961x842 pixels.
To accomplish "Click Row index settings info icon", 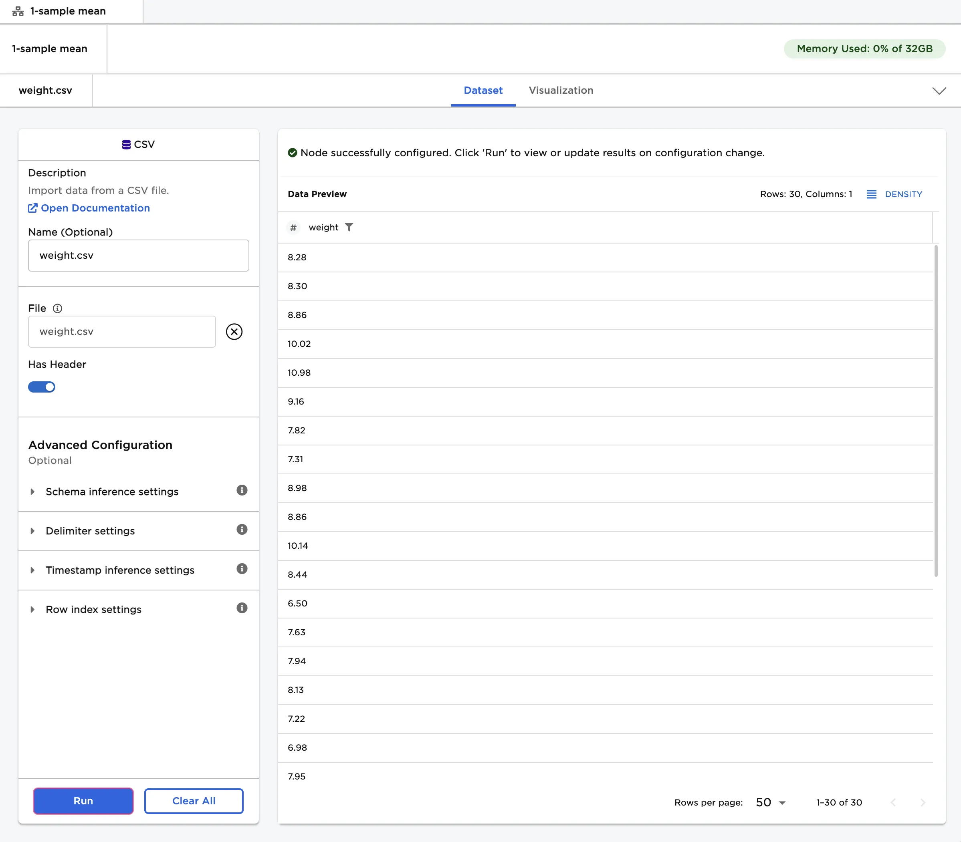I will 242,608.
